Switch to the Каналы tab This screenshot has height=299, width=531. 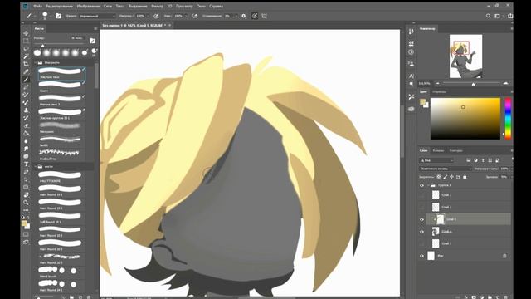438,150
